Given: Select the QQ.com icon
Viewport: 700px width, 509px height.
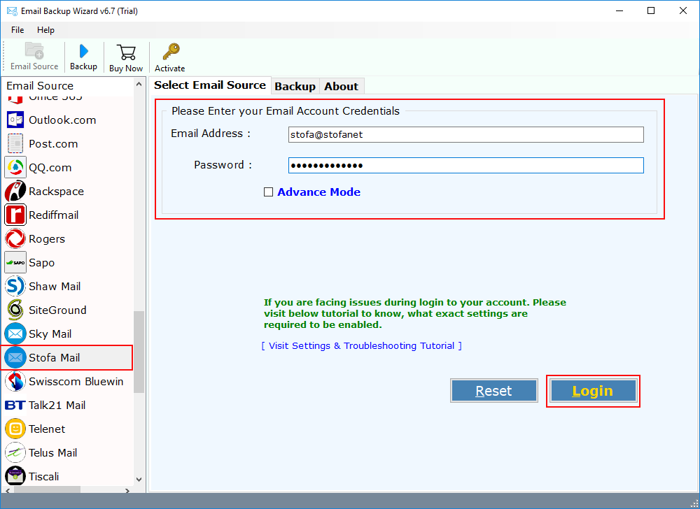Looking at the screenshot, I should (x=15, y=168).
